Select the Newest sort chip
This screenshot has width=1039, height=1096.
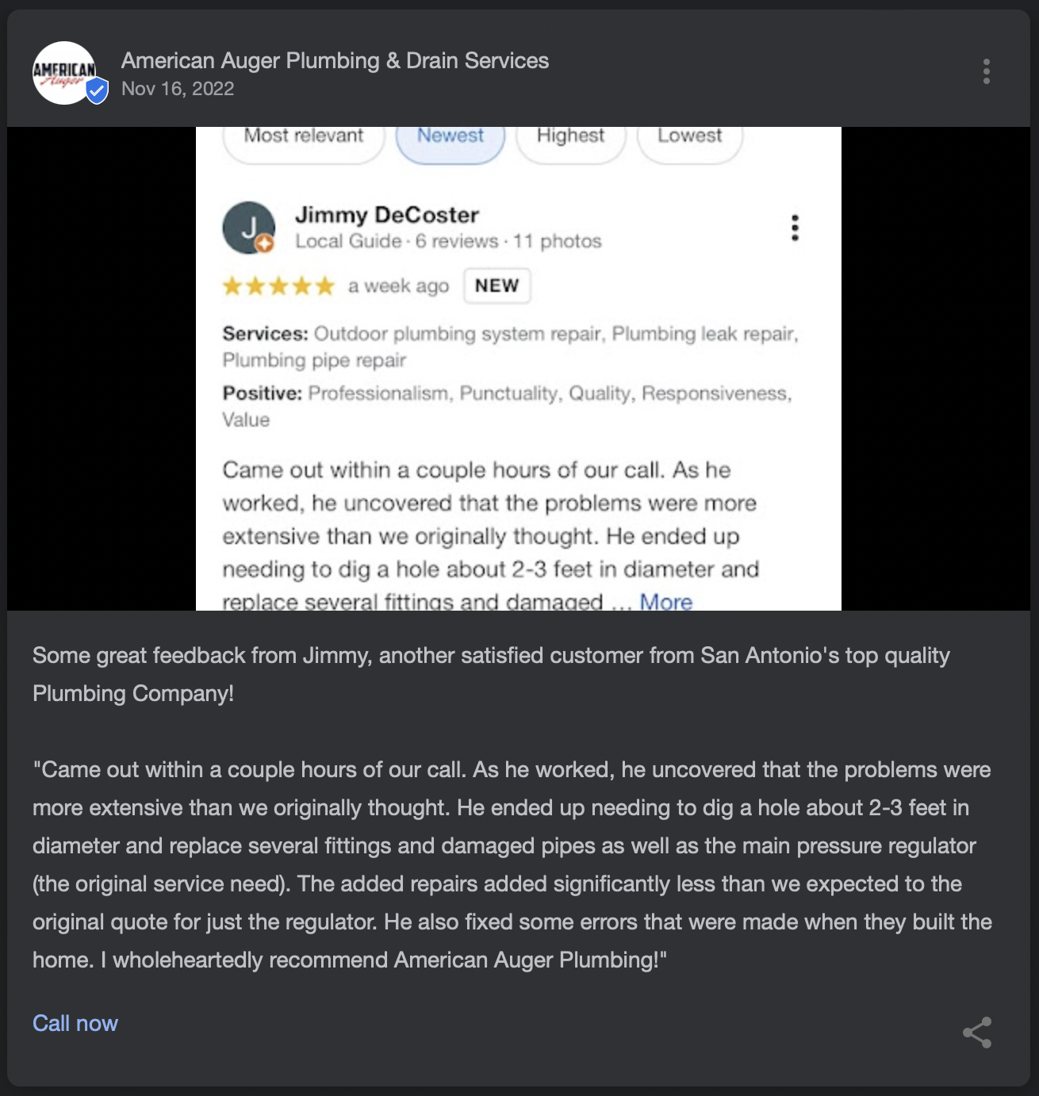pyautogui.click(x=450, y=138)
